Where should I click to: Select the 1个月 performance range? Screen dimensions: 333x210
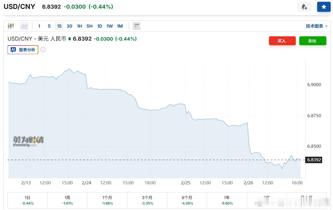tap(107, 200)
